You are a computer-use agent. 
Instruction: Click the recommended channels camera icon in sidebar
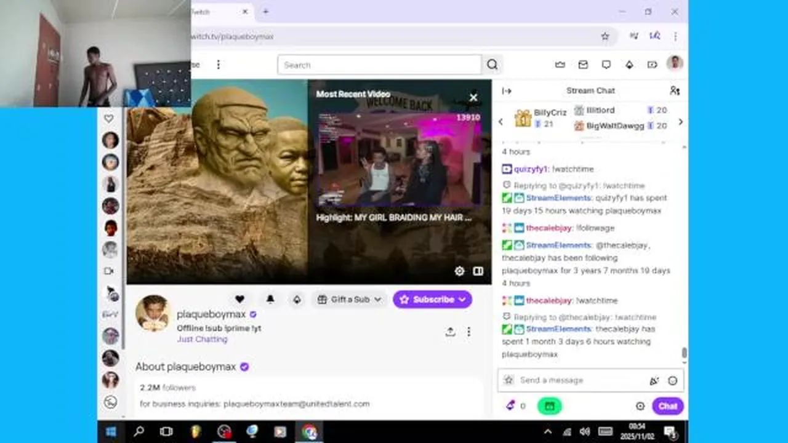click(x=109, y=271)
